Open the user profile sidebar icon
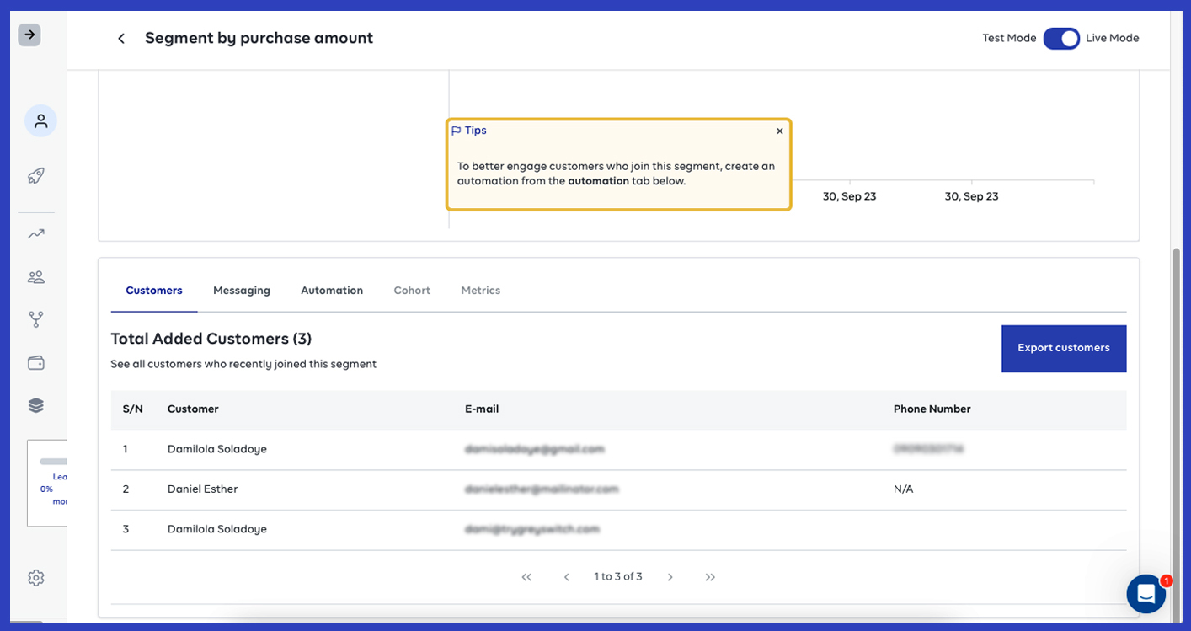 click(x=40, y=121)
